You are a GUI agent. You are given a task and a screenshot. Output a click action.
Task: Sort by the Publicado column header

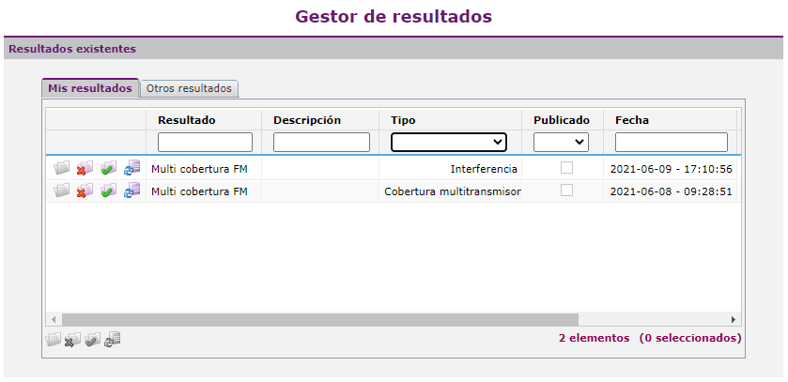click(x=562, y=120)
